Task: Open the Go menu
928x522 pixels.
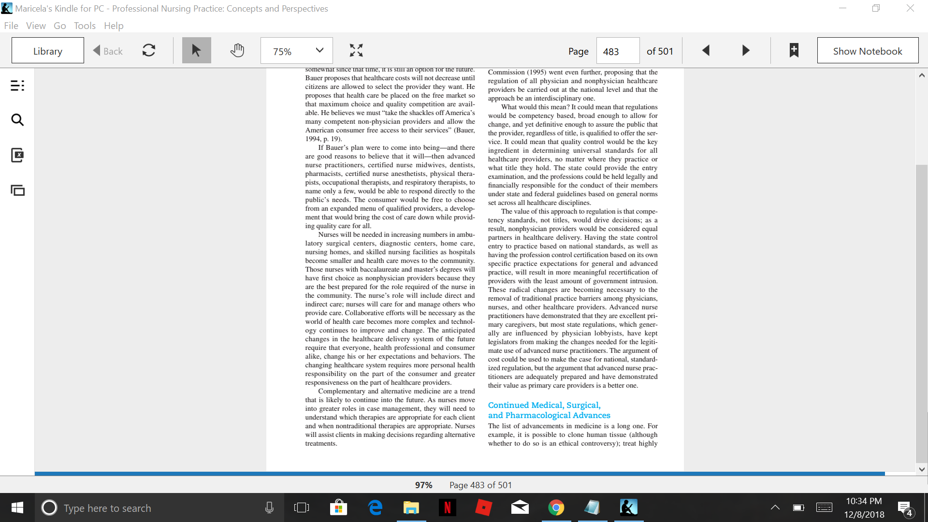Action: point(60,26)
